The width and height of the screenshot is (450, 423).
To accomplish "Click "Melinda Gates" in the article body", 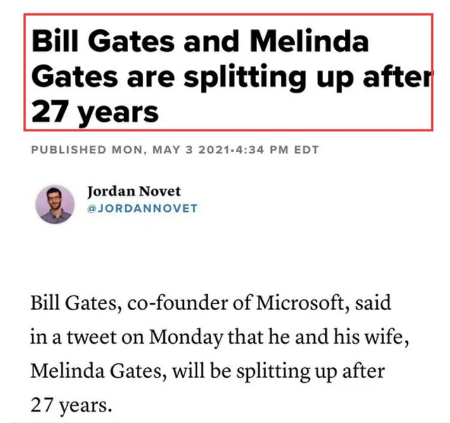I will [98, 371].
